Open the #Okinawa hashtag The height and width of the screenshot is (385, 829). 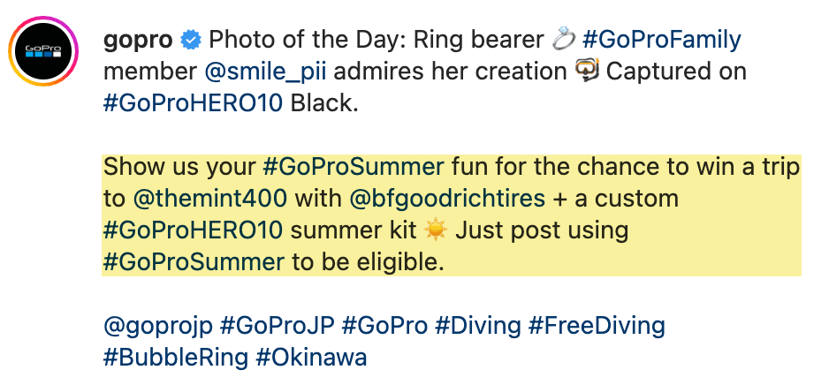pyautogui.click(x=311, y=357)
